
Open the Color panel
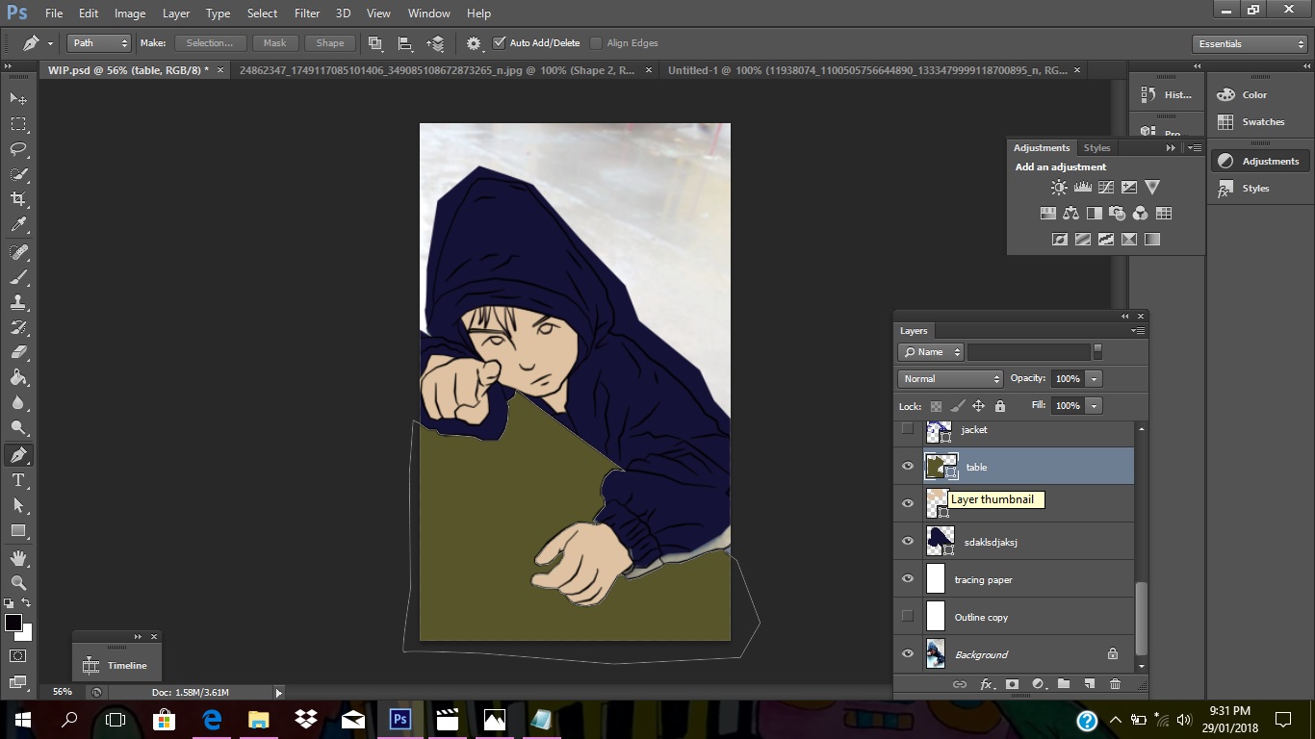1259,95
